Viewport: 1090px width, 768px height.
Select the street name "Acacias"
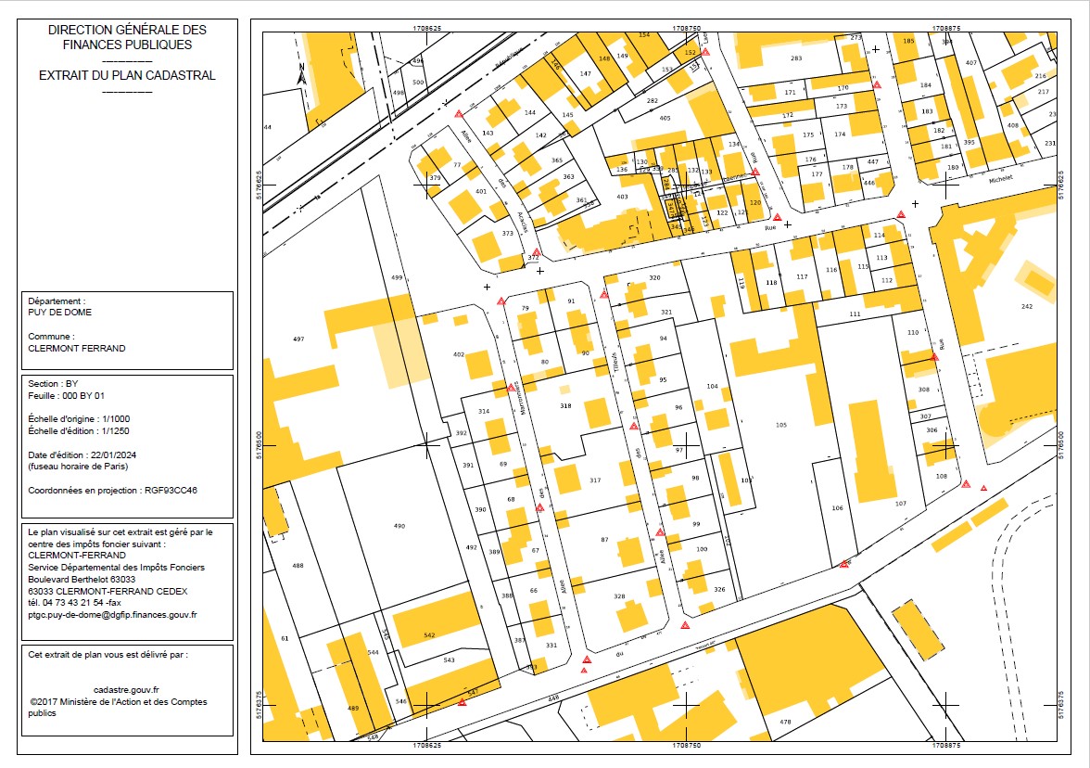pos(523,223)
